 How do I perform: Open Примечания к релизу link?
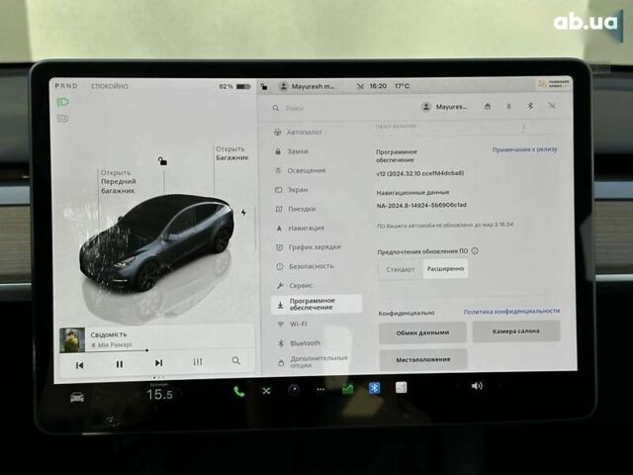pyautogui.click(x=524, y=149)
